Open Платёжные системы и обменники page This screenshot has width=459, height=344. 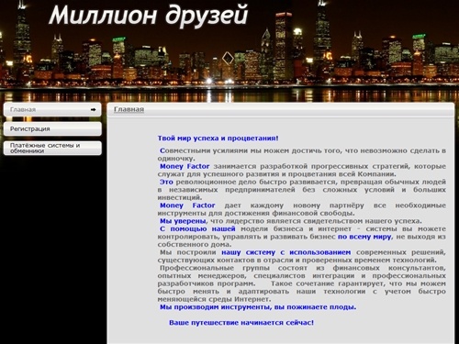pyautogui.click(x=52, y=148)
